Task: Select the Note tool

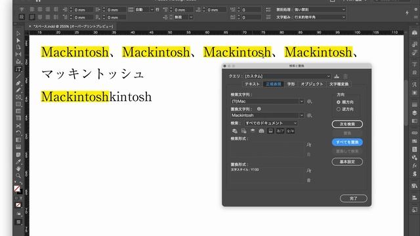Action: (18, 155)
